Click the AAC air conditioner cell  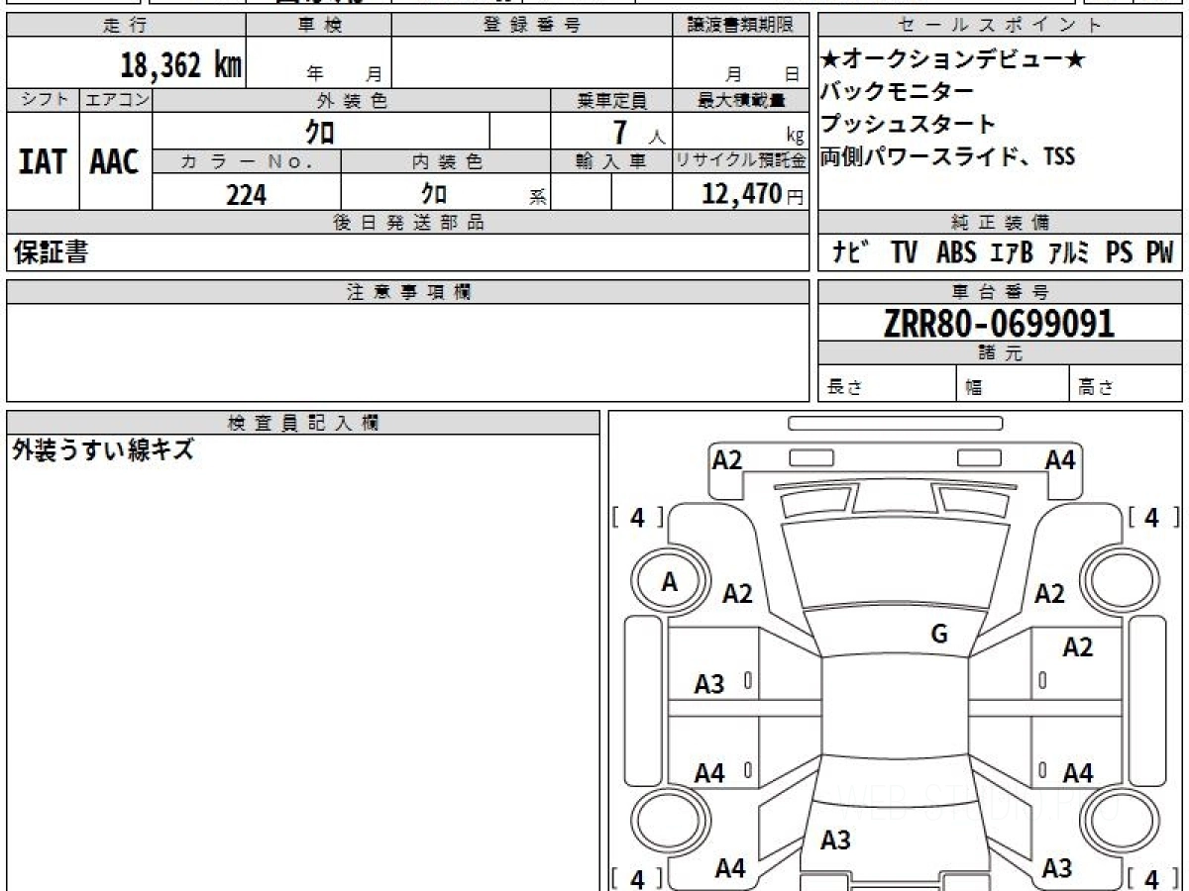point(116,161)
